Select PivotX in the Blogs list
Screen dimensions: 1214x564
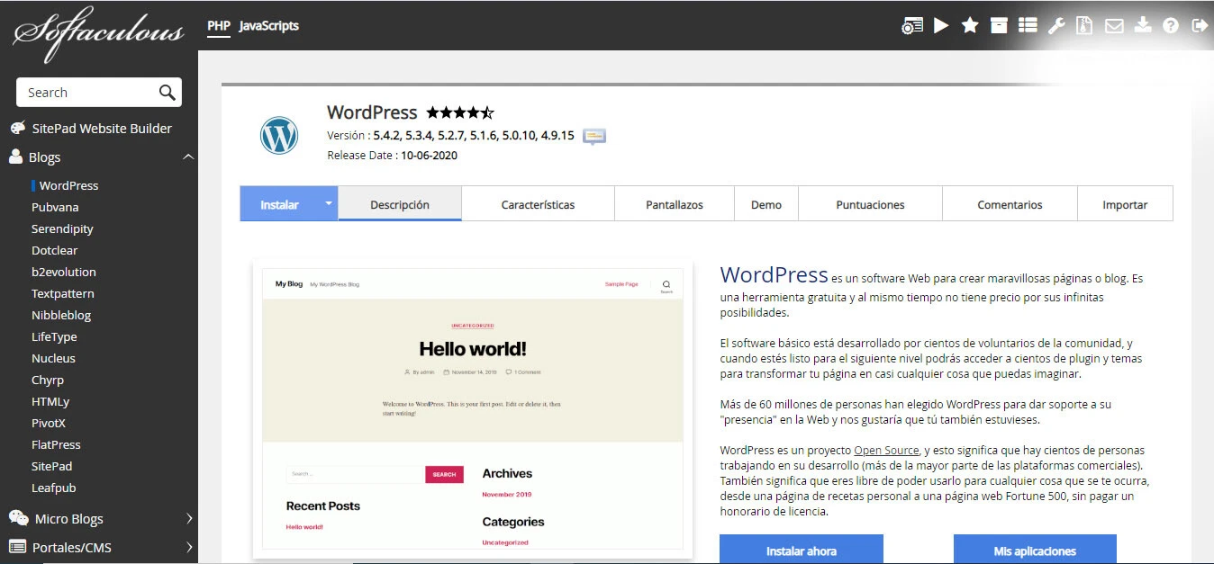(x=49, y=423)
